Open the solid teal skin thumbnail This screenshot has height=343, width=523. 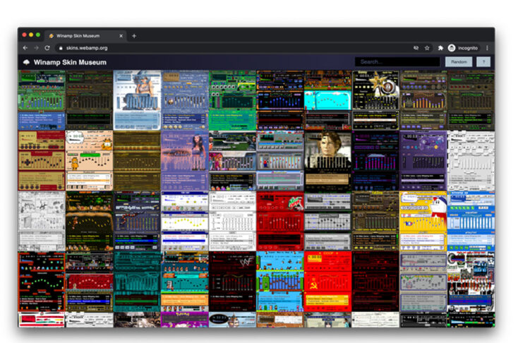point(137,282)
